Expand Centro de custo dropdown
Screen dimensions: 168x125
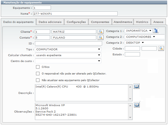68,61
